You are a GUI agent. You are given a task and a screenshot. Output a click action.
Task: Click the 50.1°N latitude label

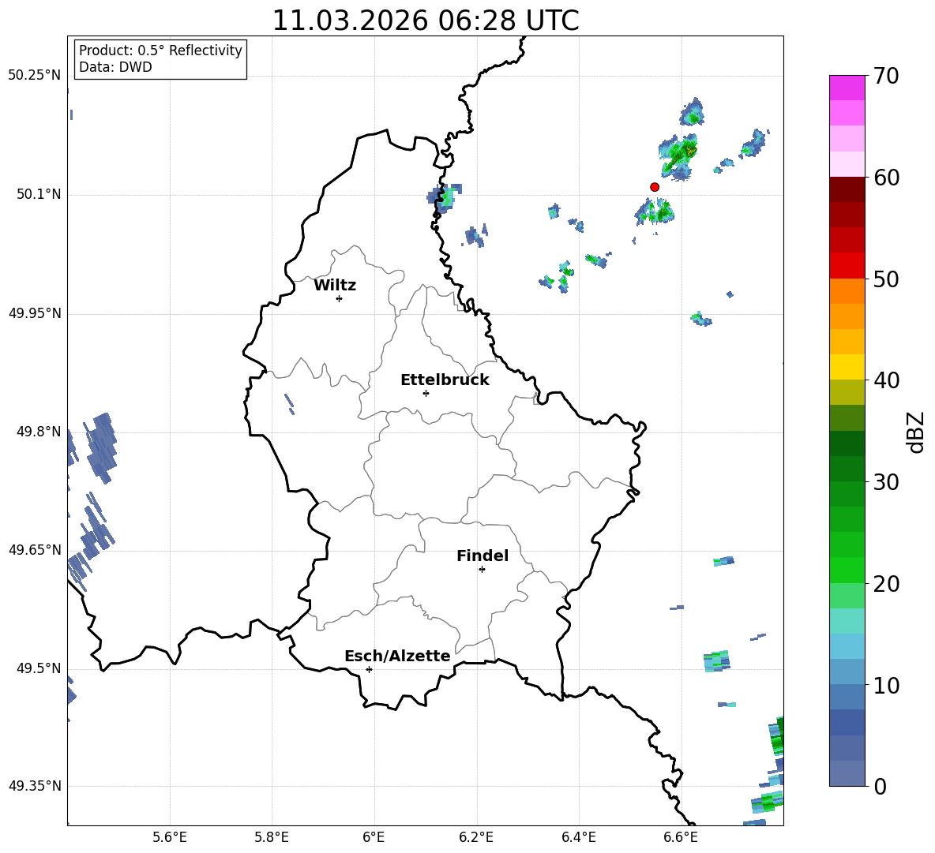pyautogui.click(x=39, y=194)
